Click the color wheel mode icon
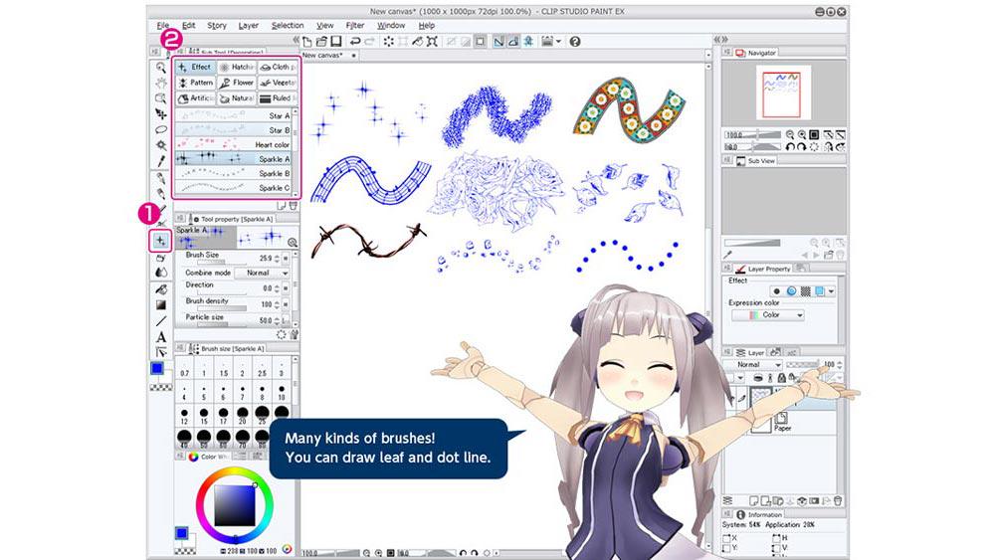 [x=287, y=549]
